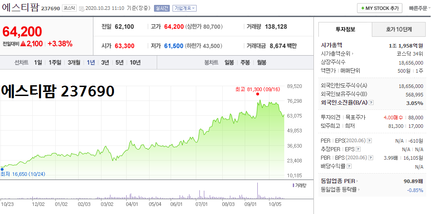The width and height of the screenshot is (432, 214).
Task: Switch to the 투자정보 tab
Action: [345, 29]
